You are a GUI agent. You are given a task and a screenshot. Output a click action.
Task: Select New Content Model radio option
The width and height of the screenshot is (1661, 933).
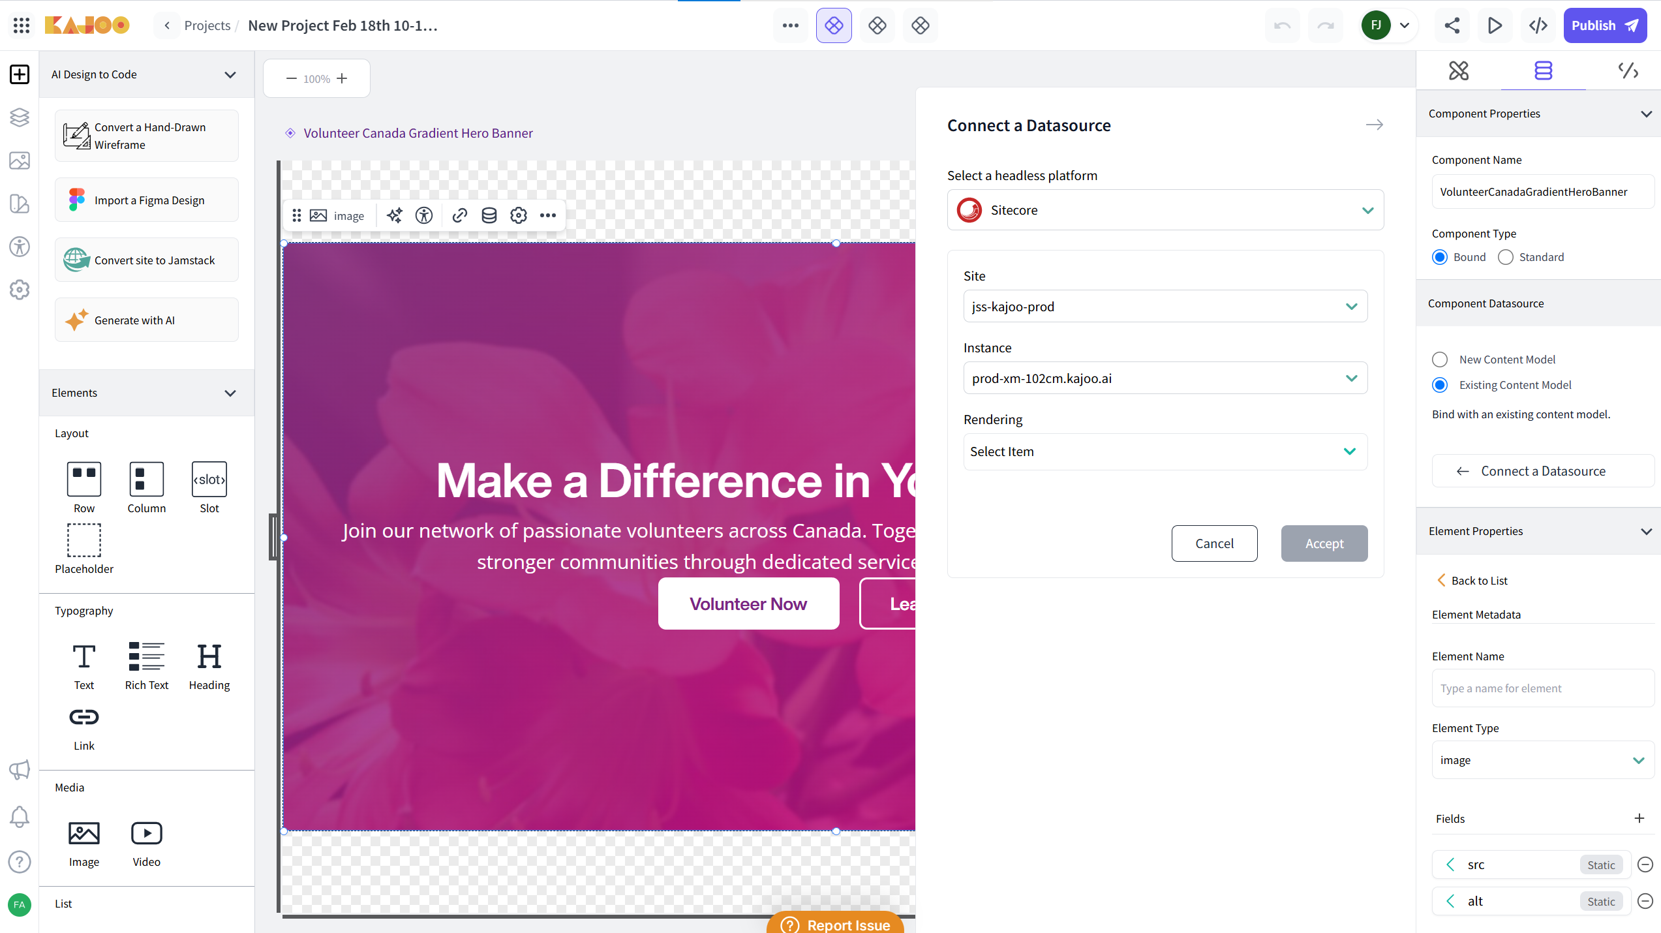coord(1440,359)
